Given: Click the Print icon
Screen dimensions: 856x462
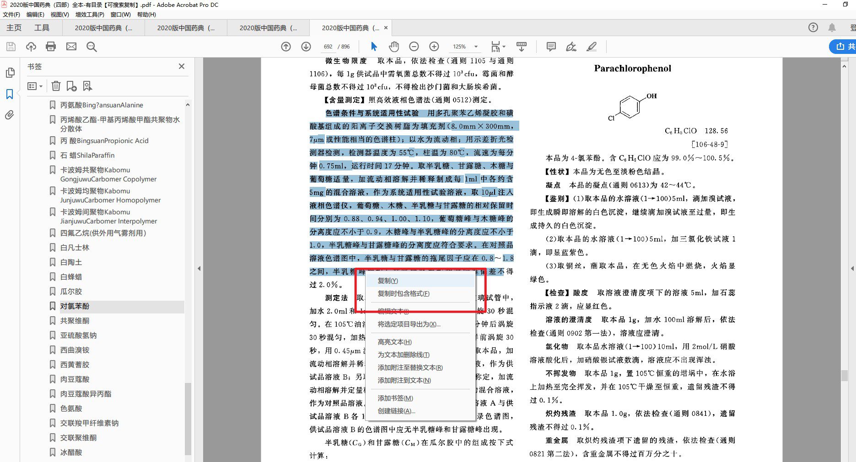Looking at the screenshot, I should click(x=51, y=47).
